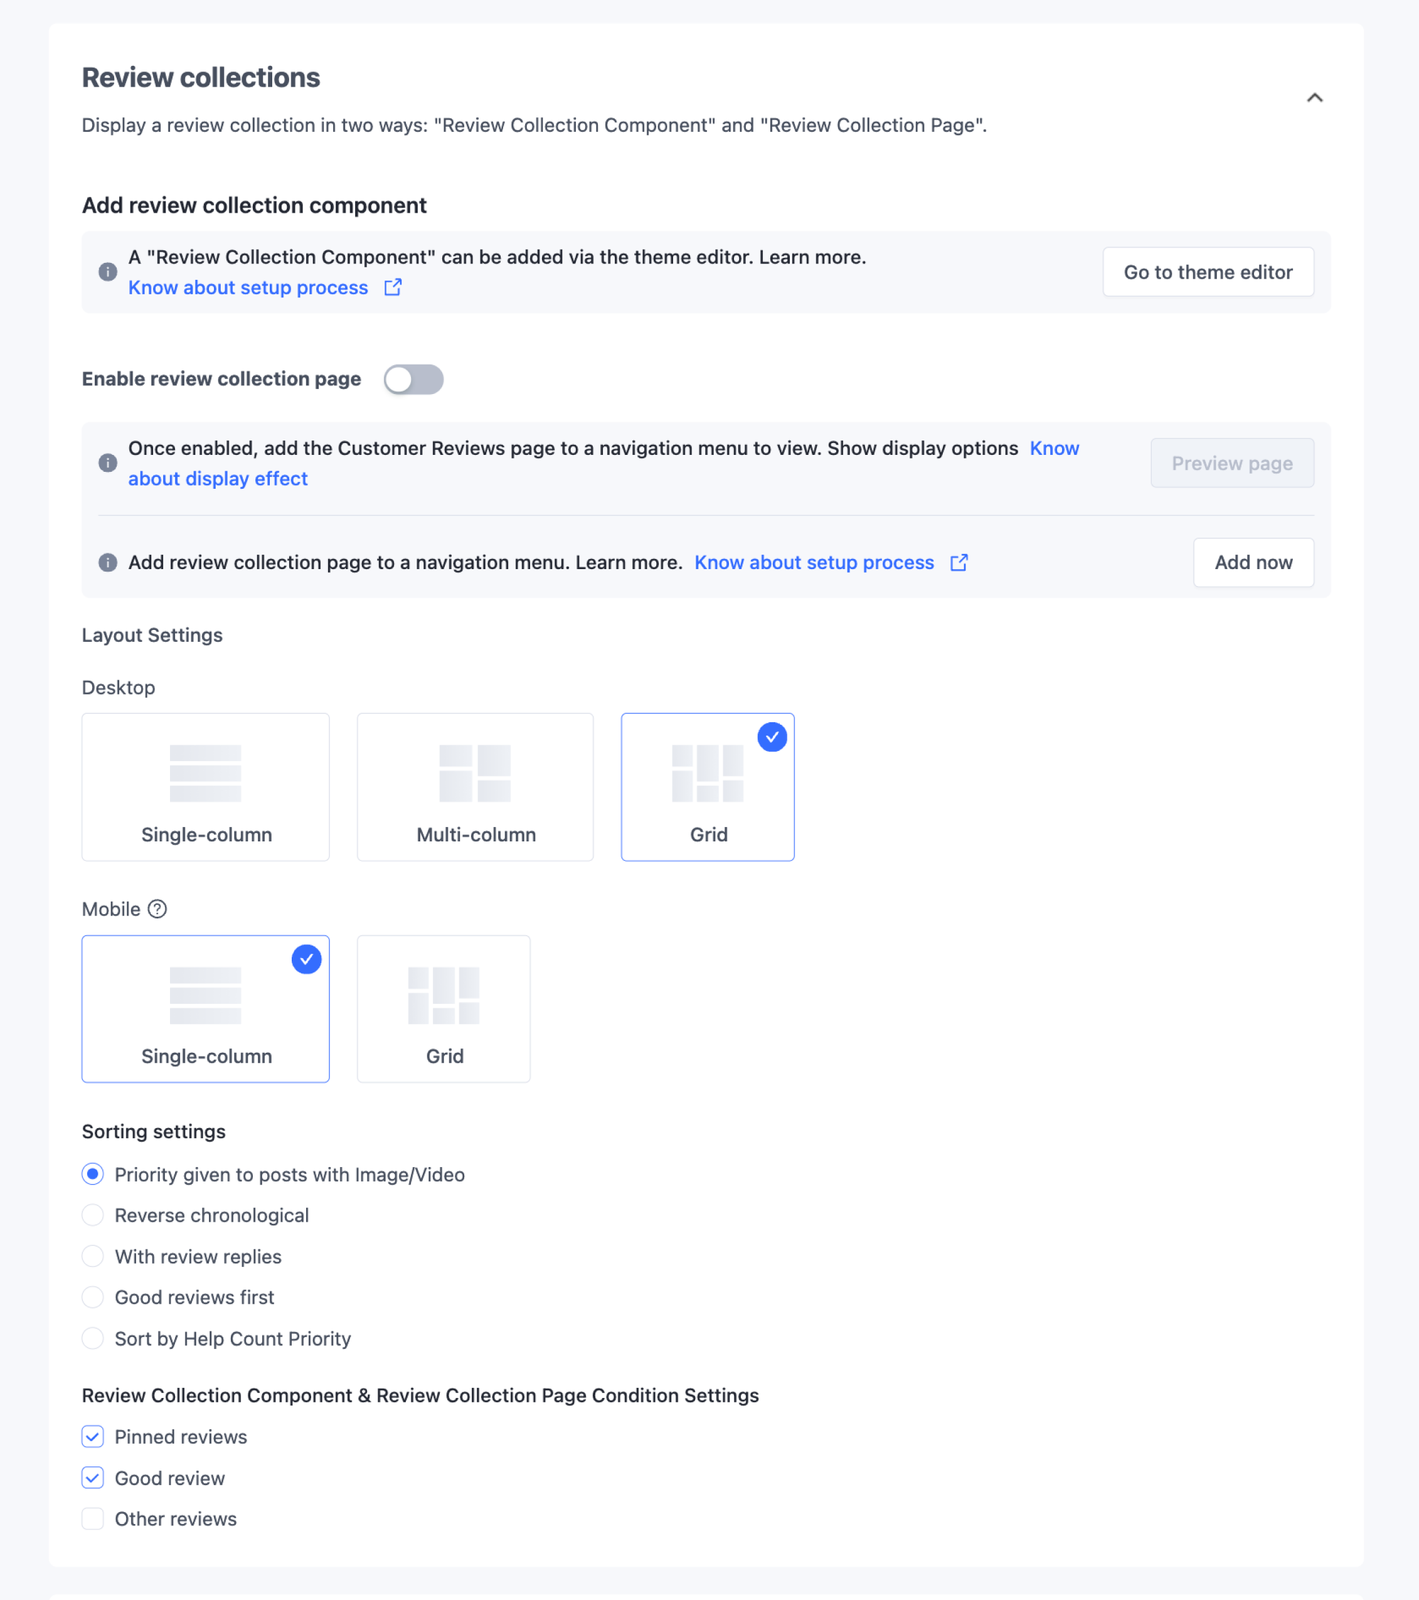Select Reverse chronological sorting option

[93, 1215]
